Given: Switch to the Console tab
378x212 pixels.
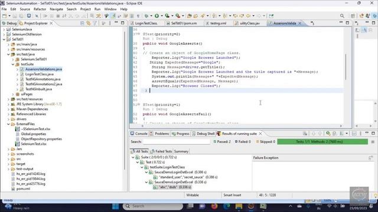Looking at the screenshot, I should pyautogui.click(x=139, y=134).
